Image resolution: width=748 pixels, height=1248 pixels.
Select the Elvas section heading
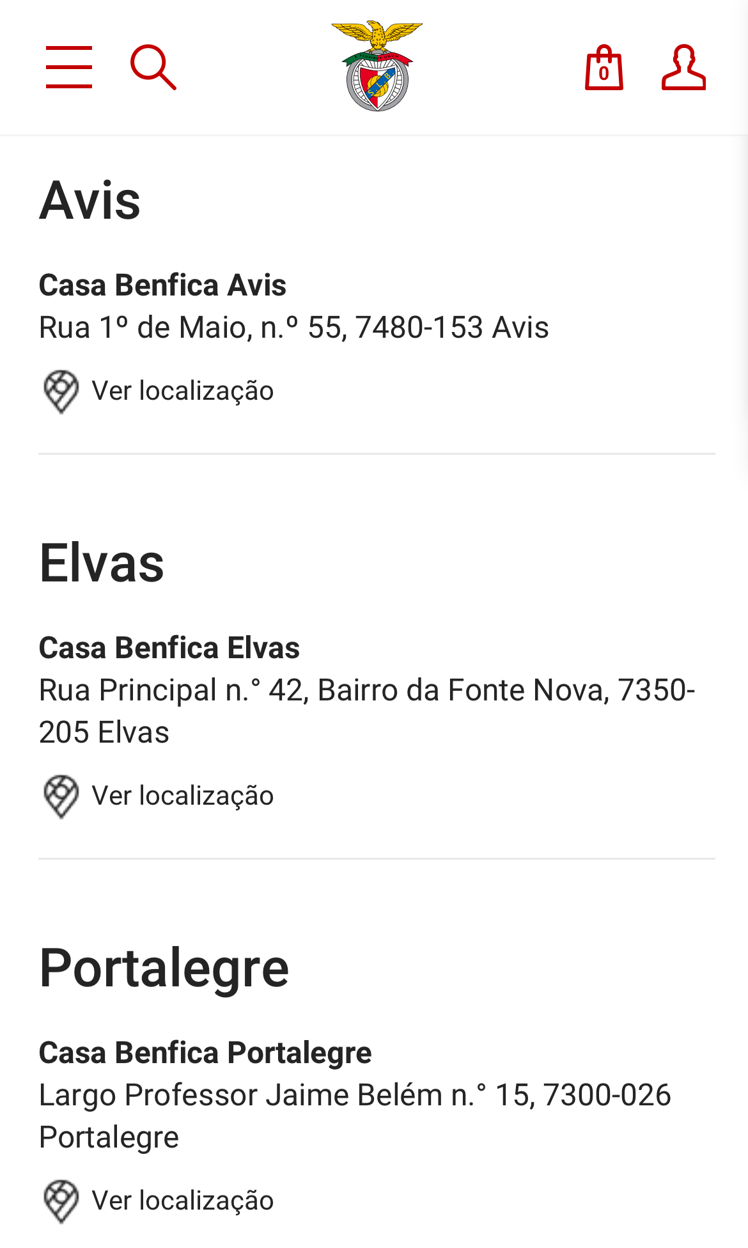click(102, 564)
